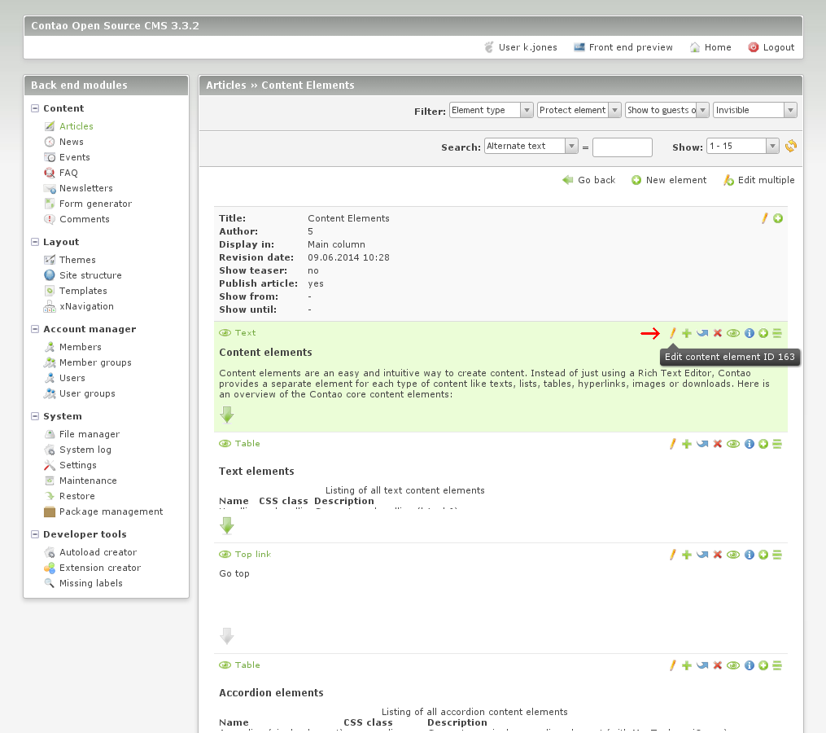
Task: Duplicate the first Table element with the plus icon
Action: click(687, 444)
